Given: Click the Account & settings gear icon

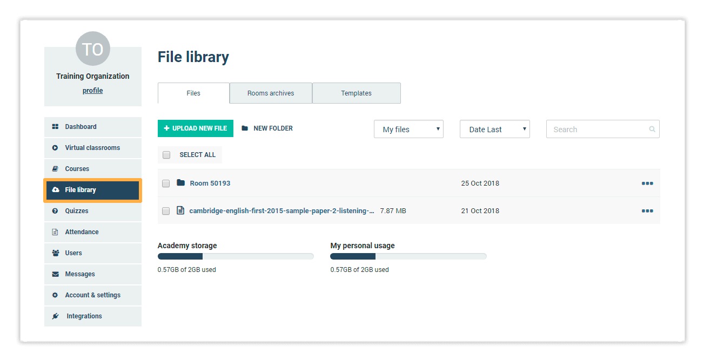Looking at the screenshot, I should pos(55,295).
